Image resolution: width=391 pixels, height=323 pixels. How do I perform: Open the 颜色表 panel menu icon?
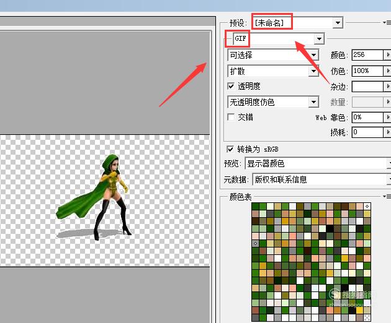click(x=387, y=196)
